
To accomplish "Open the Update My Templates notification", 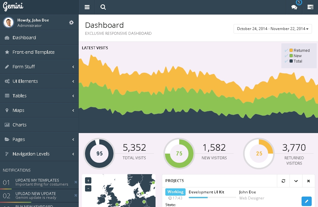I will pos(37,182).
